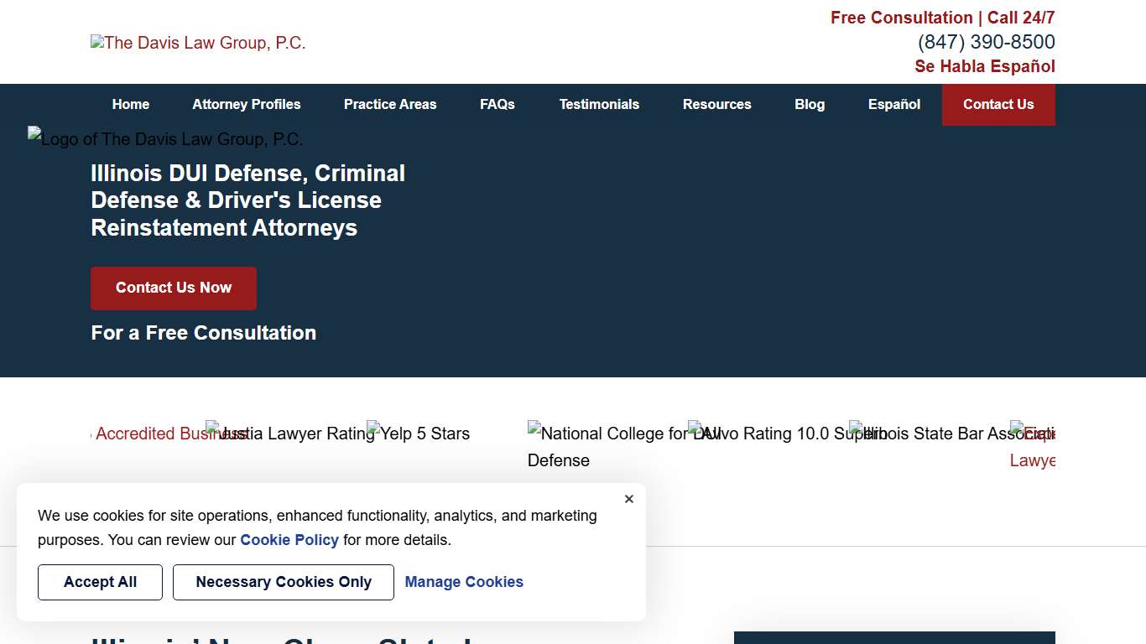Click The Davis Law Group logo
This screenshot has height=644, width=1146.
198,42
